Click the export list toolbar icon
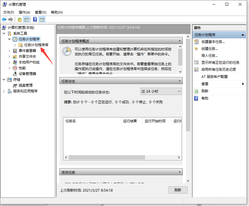This screenshot has height=206, width=249. click(x=20, y=19)
